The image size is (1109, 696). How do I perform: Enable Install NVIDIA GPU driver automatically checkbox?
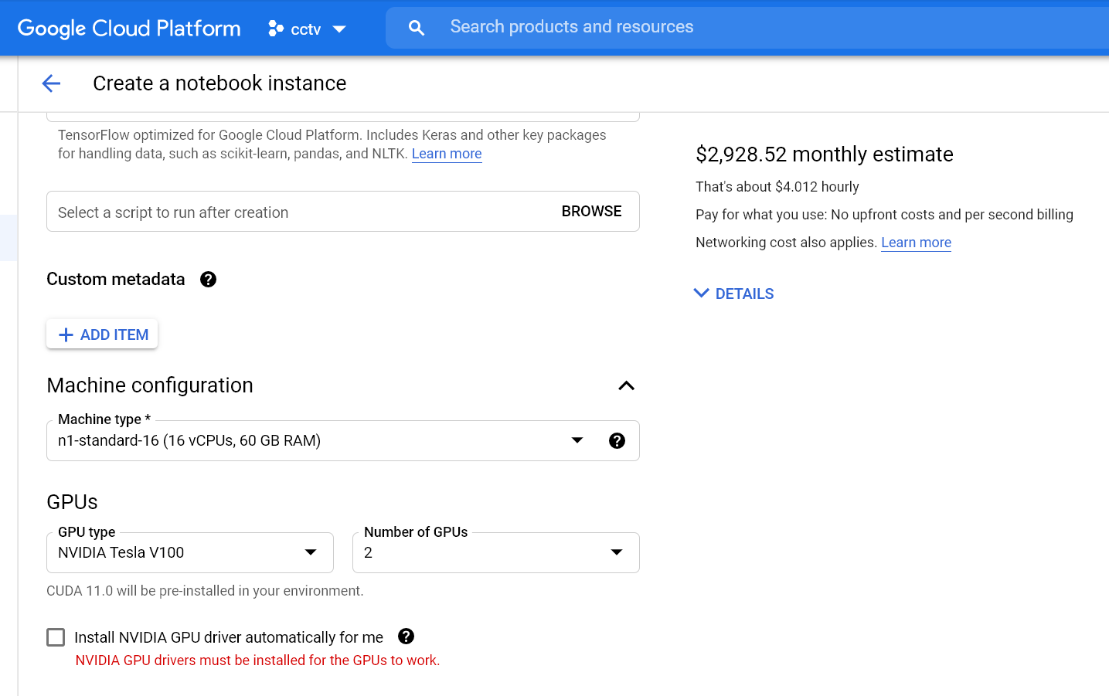[56, 637]
